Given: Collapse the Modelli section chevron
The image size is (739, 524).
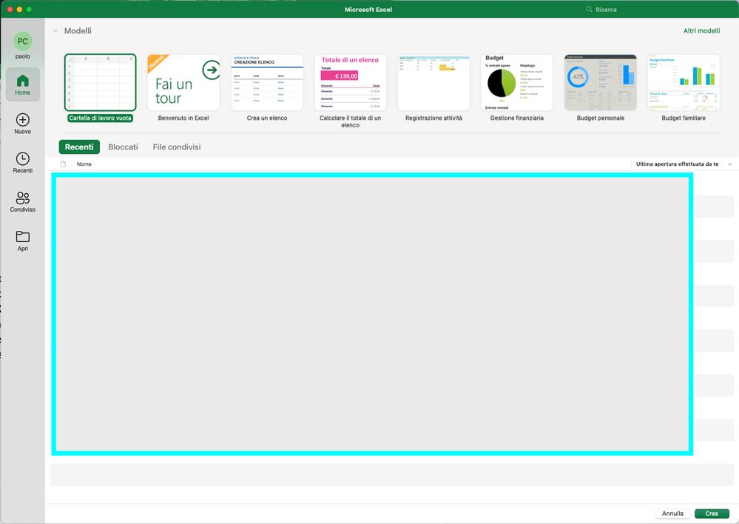Looking at the screenshot, I should tap(55, 31).
